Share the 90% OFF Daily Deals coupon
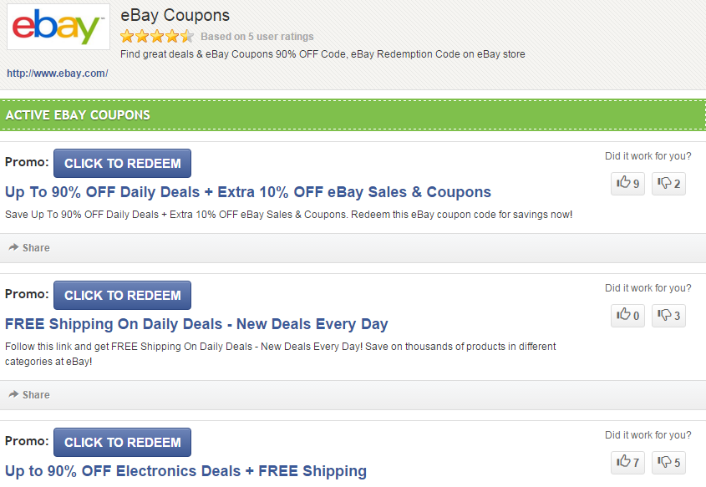This screenshot has height=487, width=706. [x=30, y=248]
